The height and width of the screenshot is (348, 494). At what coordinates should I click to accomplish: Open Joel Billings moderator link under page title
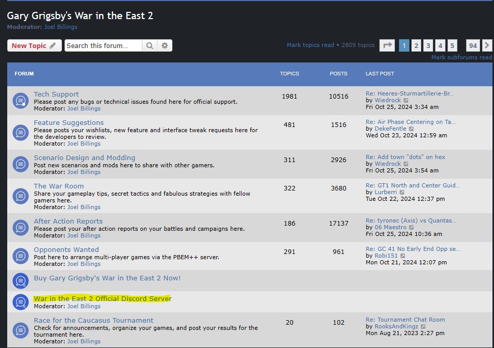60,27
